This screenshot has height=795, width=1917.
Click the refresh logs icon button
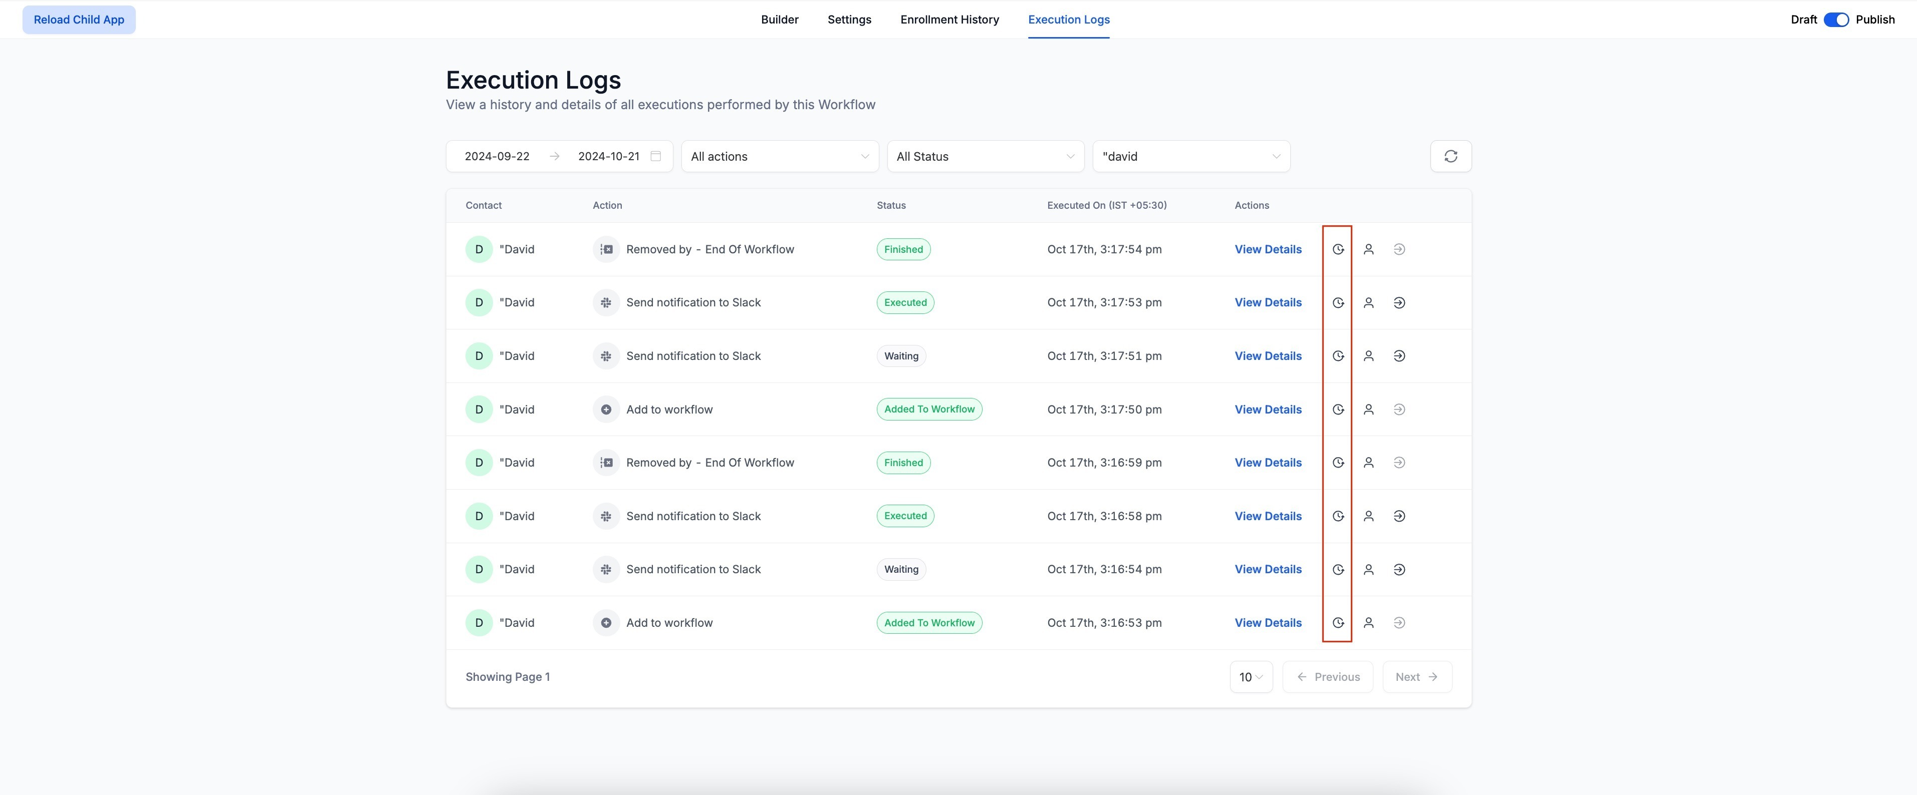coord(1451,156)
